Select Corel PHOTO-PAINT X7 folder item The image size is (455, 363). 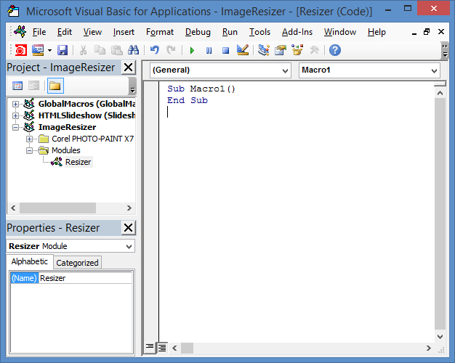click(92, 139)
